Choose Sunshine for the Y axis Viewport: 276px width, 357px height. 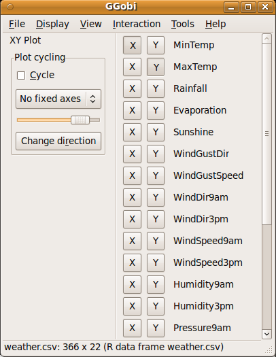coord(156,132)
